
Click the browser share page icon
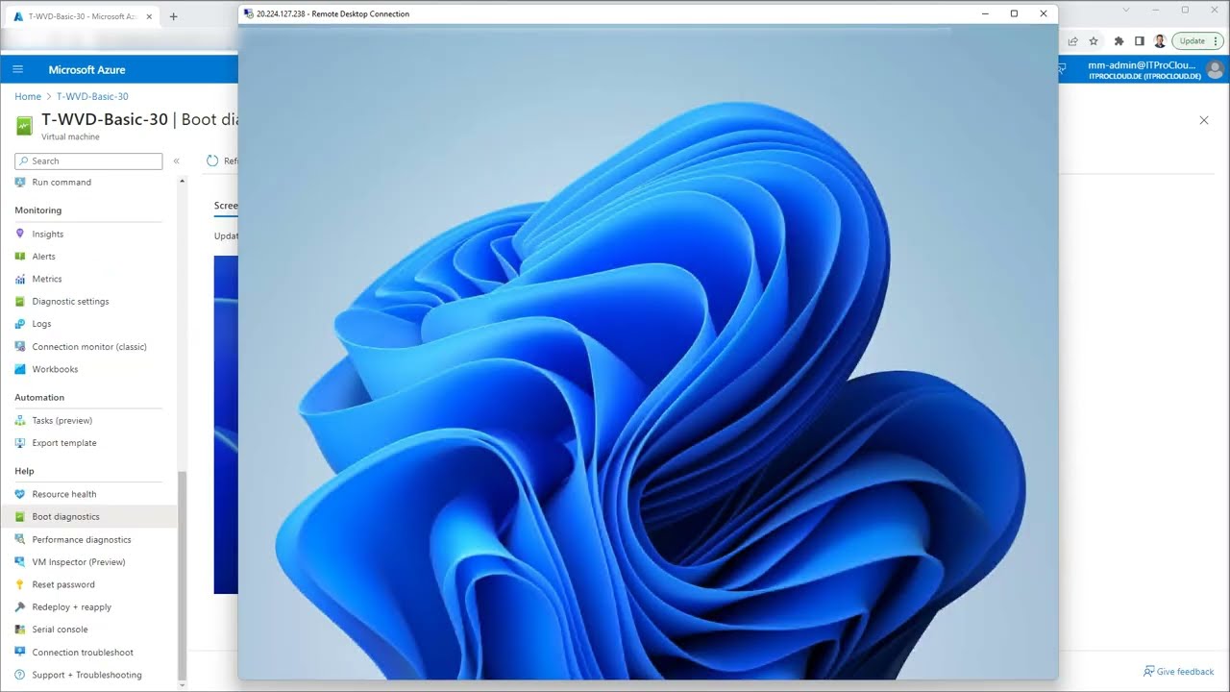click(1072, 41)
